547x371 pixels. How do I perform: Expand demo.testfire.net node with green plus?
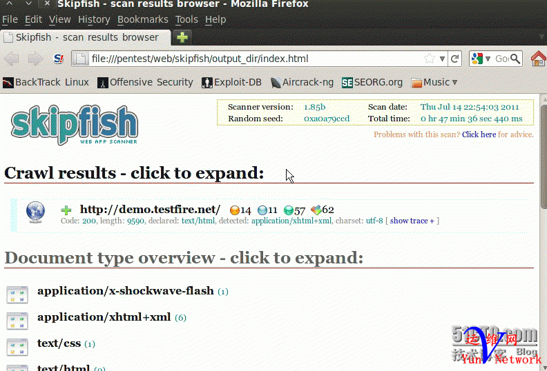pos(66,210)
